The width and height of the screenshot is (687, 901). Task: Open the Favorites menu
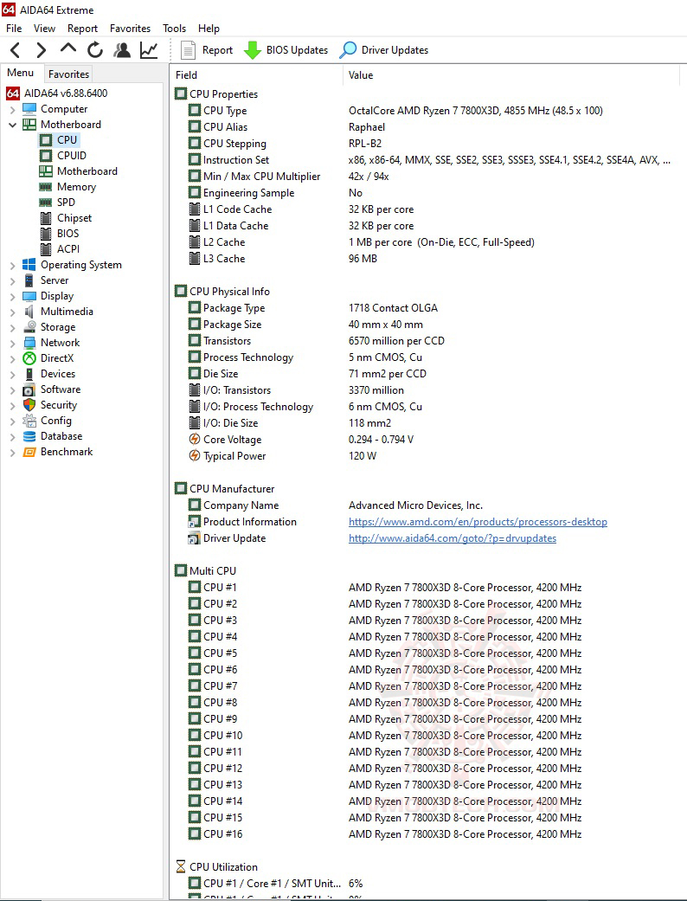coord(131,29)
